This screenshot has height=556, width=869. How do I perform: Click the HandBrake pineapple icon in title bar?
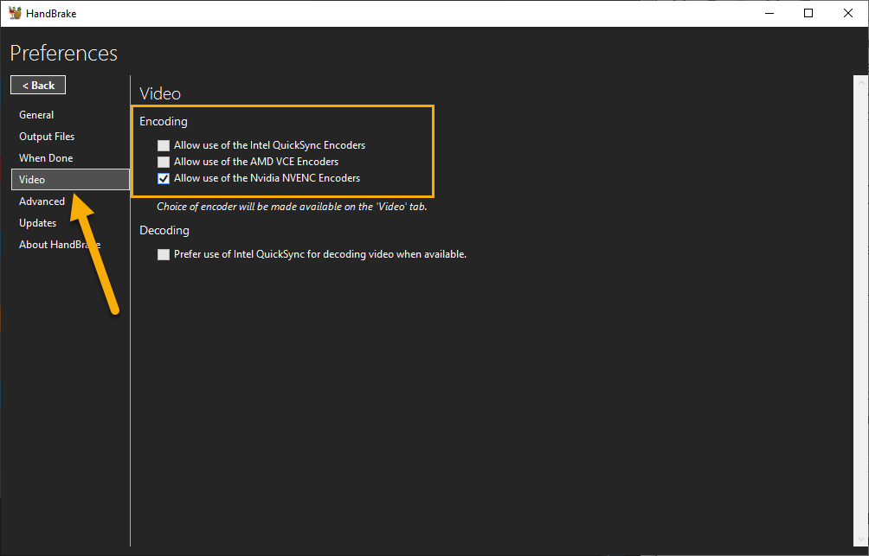14,13
